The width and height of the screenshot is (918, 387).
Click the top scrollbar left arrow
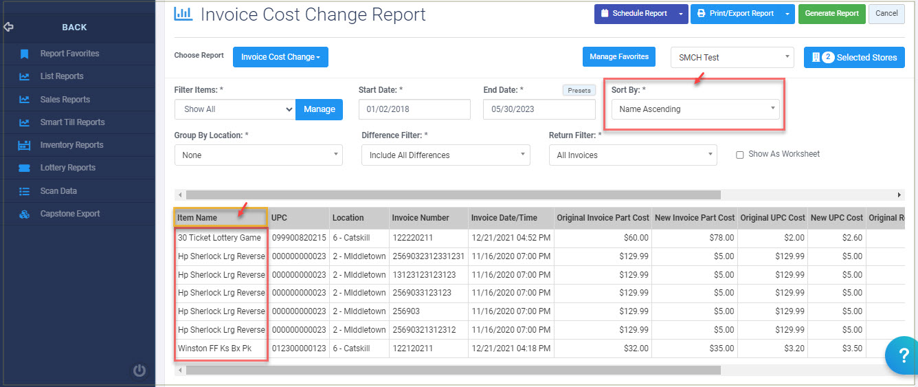click(x=179, y=195)
